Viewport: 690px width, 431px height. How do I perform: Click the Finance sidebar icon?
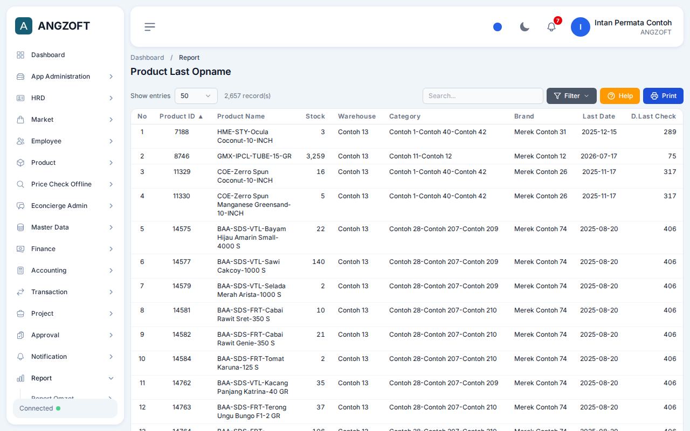coord(20,249)
